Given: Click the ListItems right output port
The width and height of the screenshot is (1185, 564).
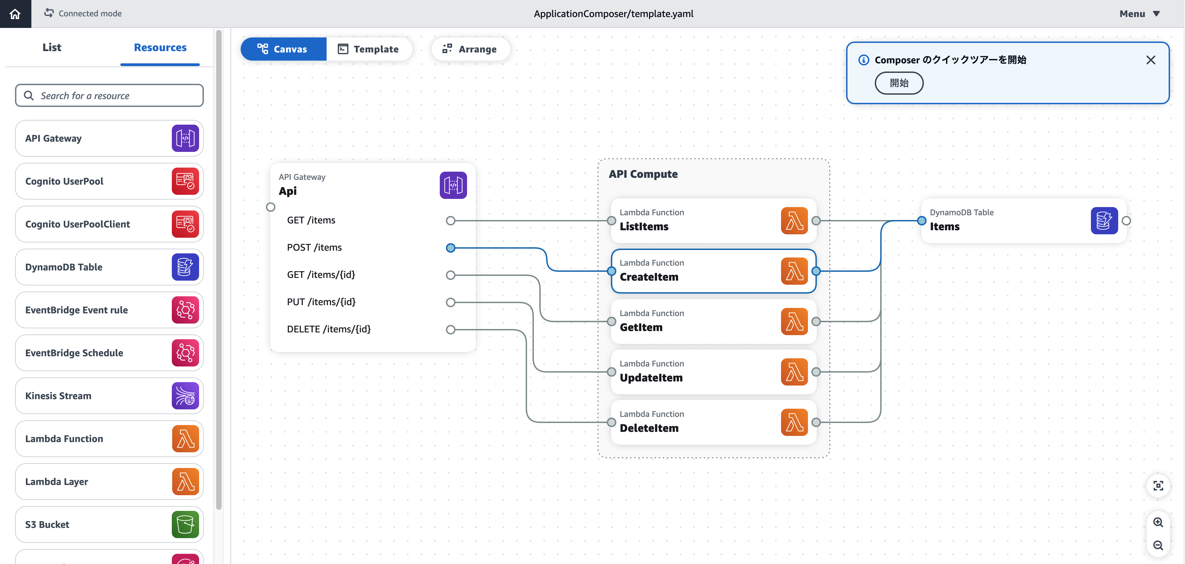Looking at the screenshot, I should click(x=816, y=221).
